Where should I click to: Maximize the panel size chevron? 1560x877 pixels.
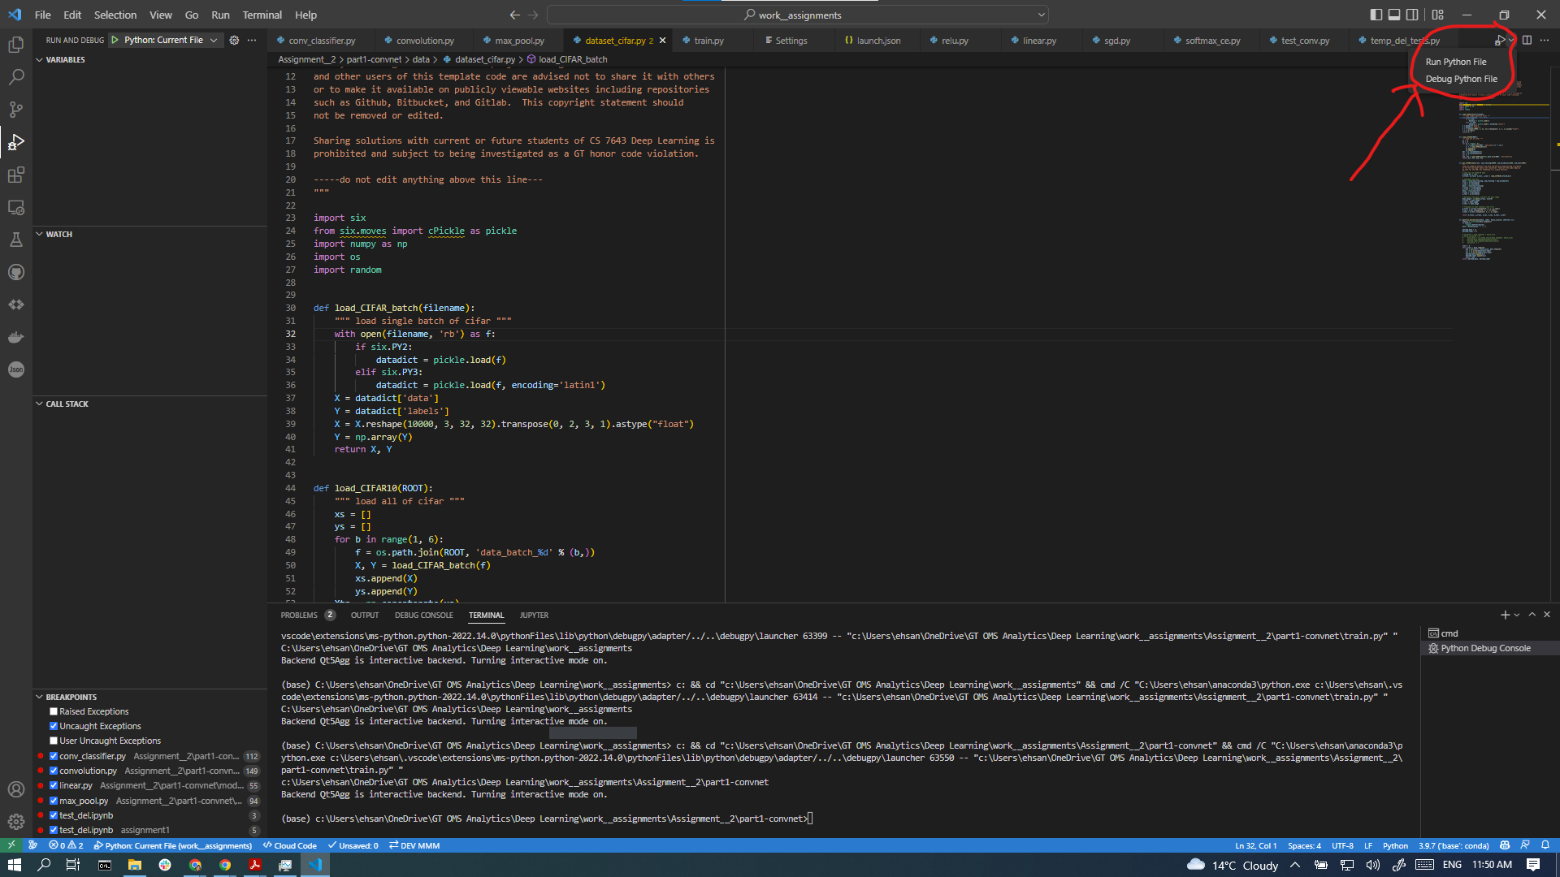[1532, 615]
